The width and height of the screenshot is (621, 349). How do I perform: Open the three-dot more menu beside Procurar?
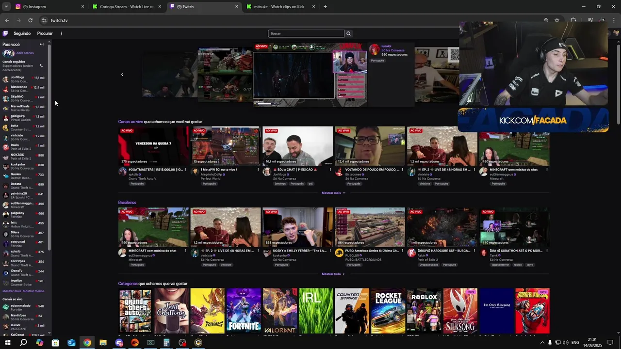click(x=61, y=33)
